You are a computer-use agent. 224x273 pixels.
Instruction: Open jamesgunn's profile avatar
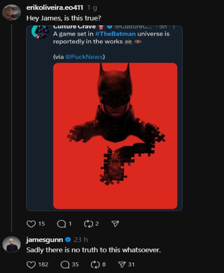coord(12,244)
